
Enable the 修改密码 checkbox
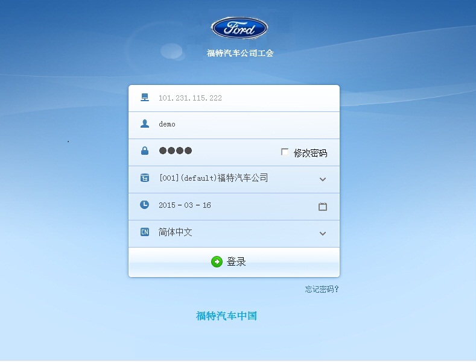tap(285, 152)
